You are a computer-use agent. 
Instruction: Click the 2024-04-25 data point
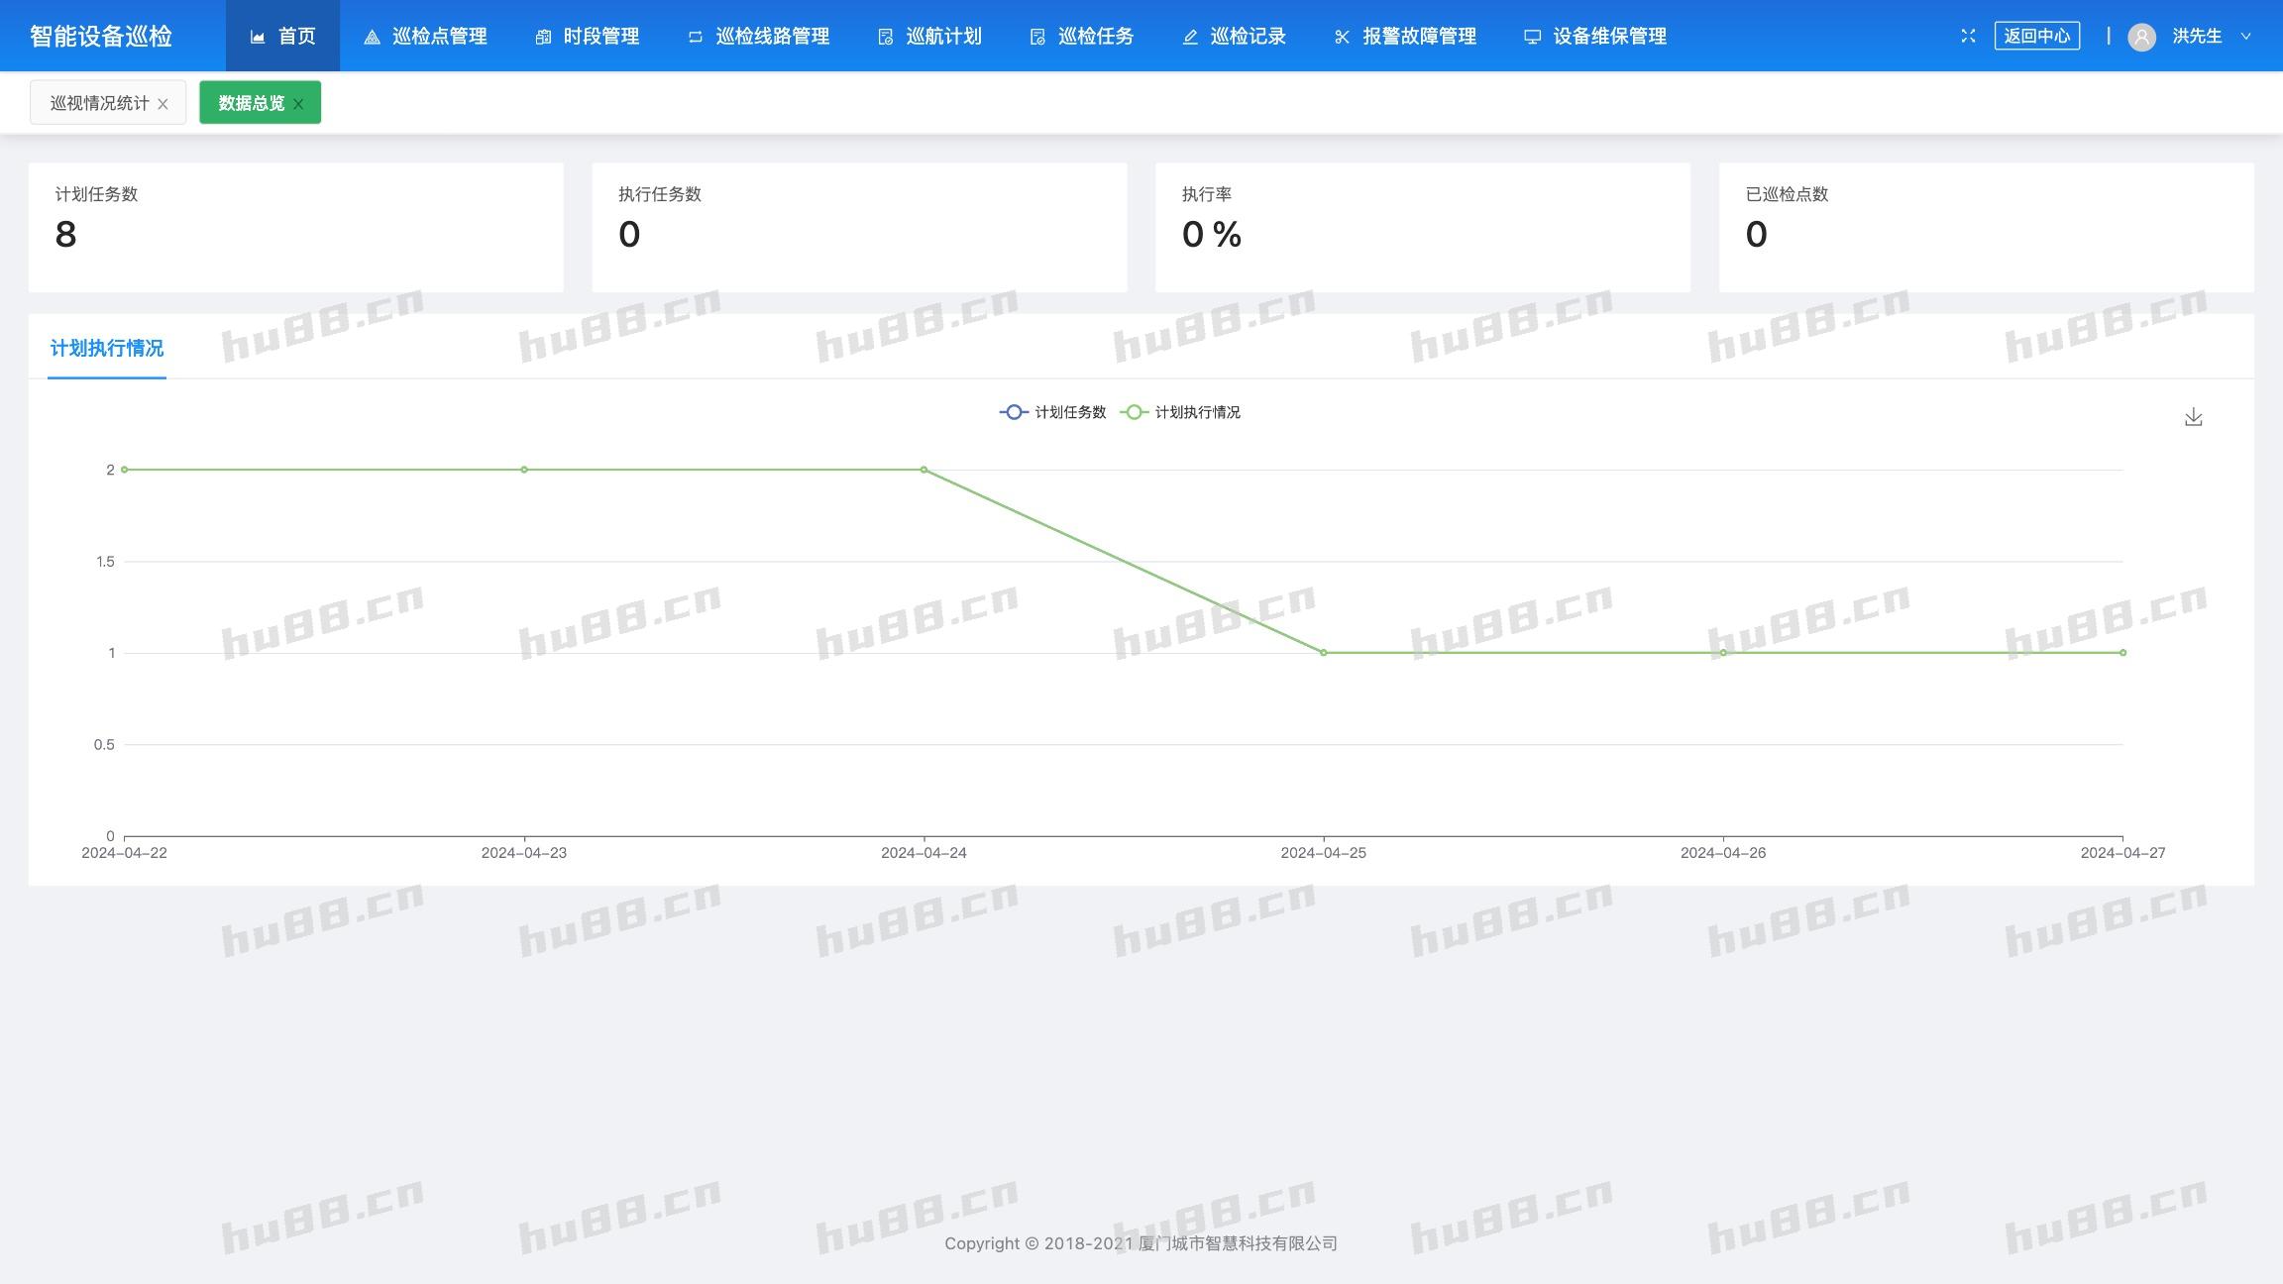coord(1323,653)
